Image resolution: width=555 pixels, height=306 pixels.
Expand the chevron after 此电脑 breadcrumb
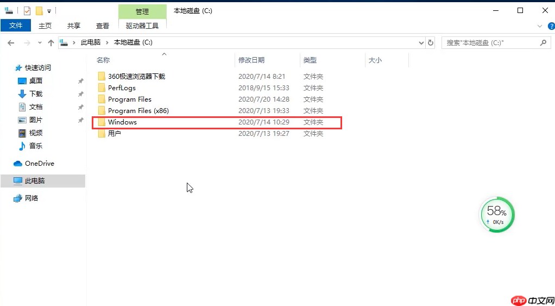[x=107, y=42]
